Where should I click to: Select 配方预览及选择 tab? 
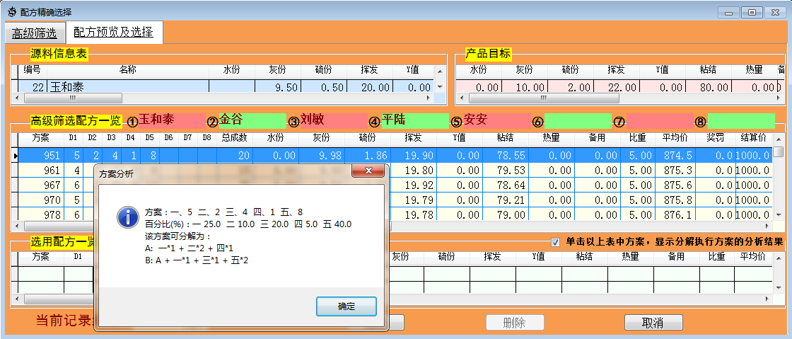pyautogui.click(x=114, y=33)
